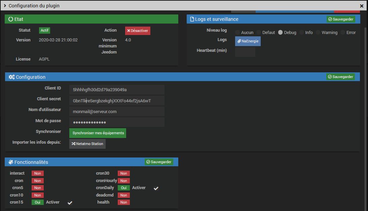Select the Aucun log level radio
The height and width of the screenshot is (211, 368).
pyautogui.click(x=237, y=32)
